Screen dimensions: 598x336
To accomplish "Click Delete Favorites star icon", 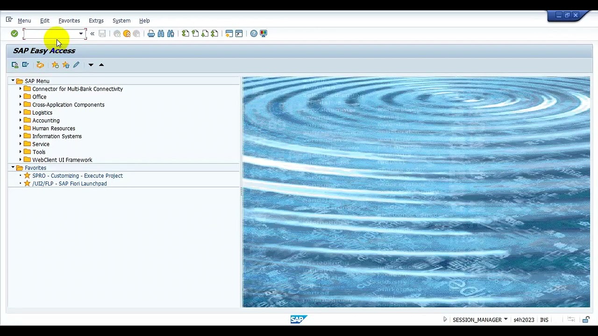I will pyautogui.click(x=65, y=65).
